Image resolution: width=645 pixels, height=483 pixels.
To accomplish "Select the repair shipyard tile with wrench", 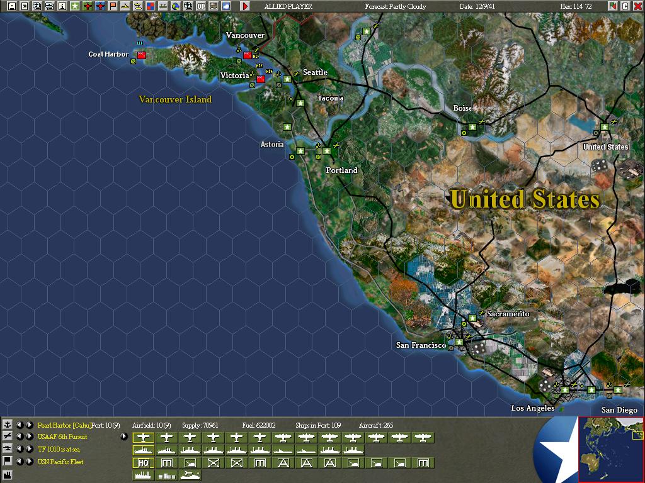I will (x=190, y=475).
